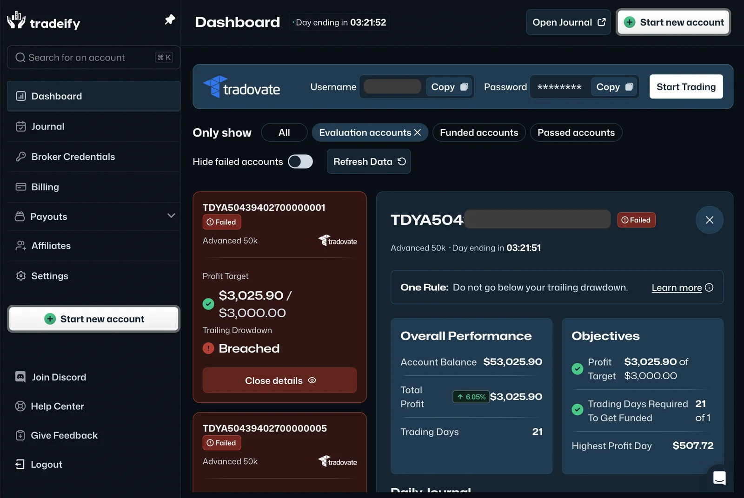Viewport: 744px width, 498px height.
Task: Start new account from sidebar button
Action: [x=93, y=319]
